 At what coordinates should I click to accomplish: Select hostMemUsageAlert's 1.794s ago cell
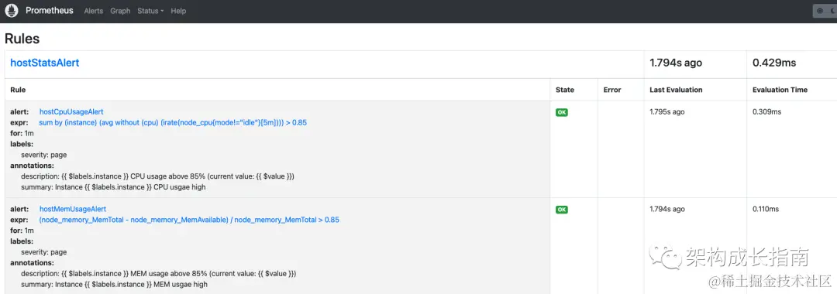(667, 209)
